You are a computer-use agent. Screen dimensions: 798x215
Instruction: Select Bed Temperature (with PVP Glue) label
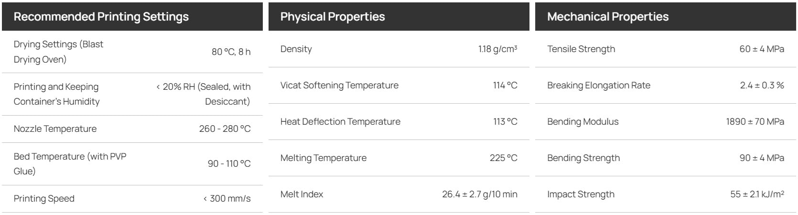tap(70, 164)
